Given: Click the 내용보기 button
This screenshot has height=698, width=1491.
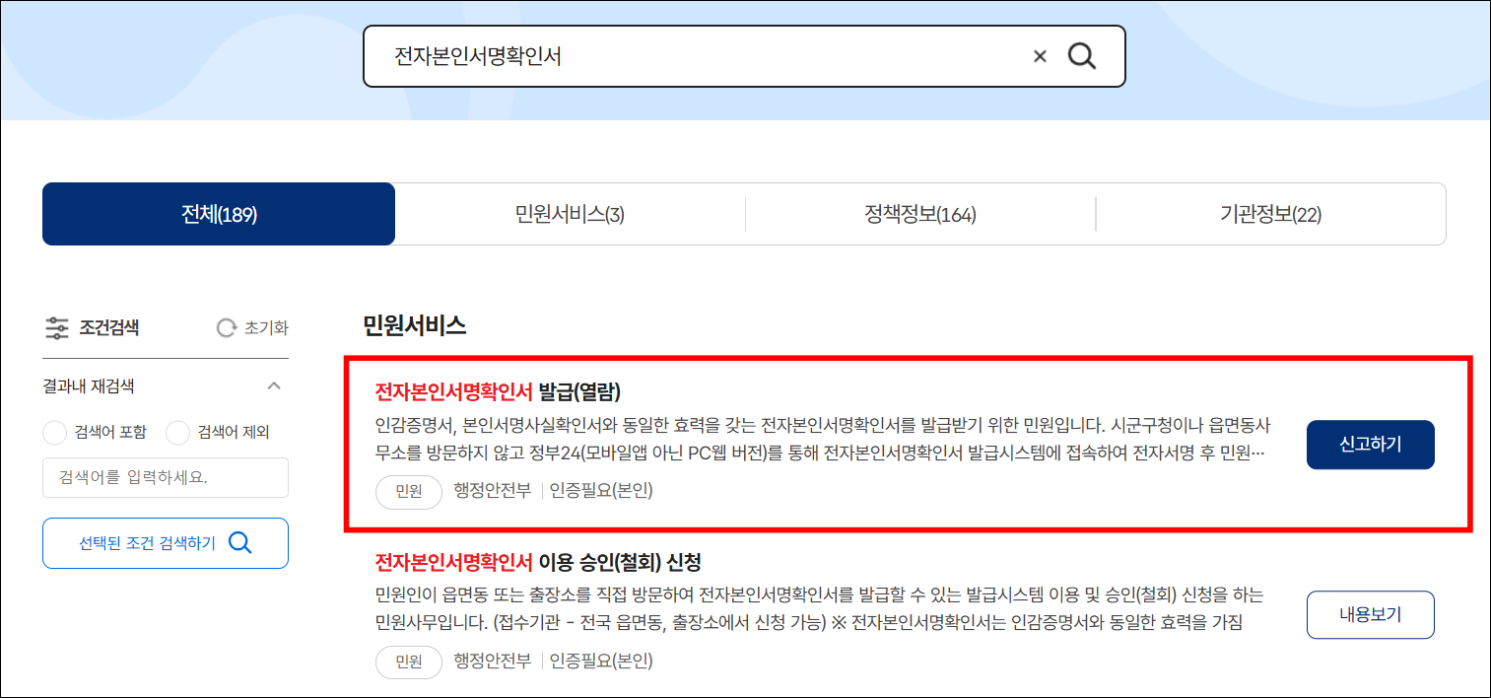Looking at the screenshot, I should 1370,614.
